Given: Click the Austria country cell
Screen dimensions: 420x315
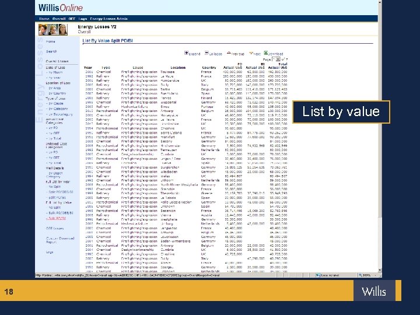Looking at the screenshot, I should coord(206,215).
